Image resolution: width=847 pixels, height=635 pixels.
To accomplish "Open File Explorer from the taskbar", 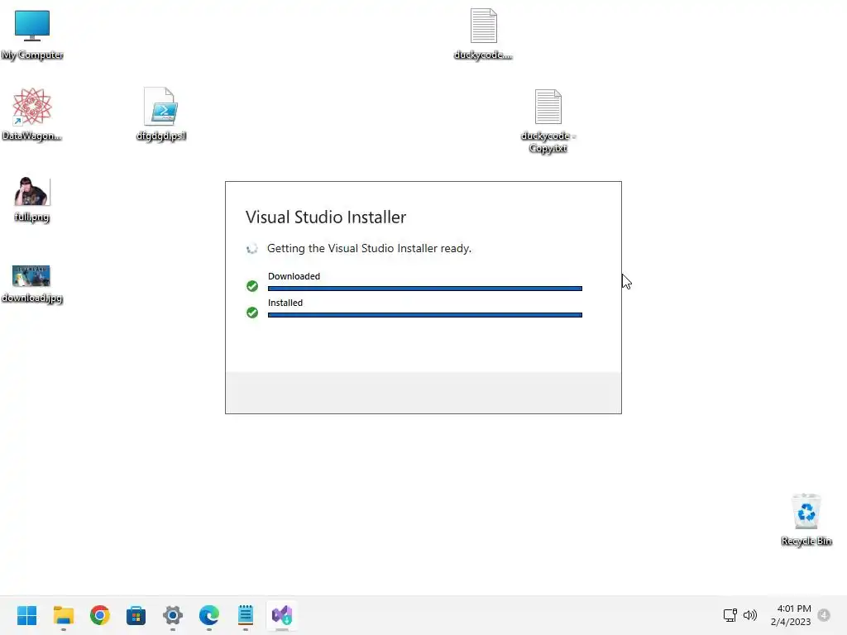I will pos(63,615).
